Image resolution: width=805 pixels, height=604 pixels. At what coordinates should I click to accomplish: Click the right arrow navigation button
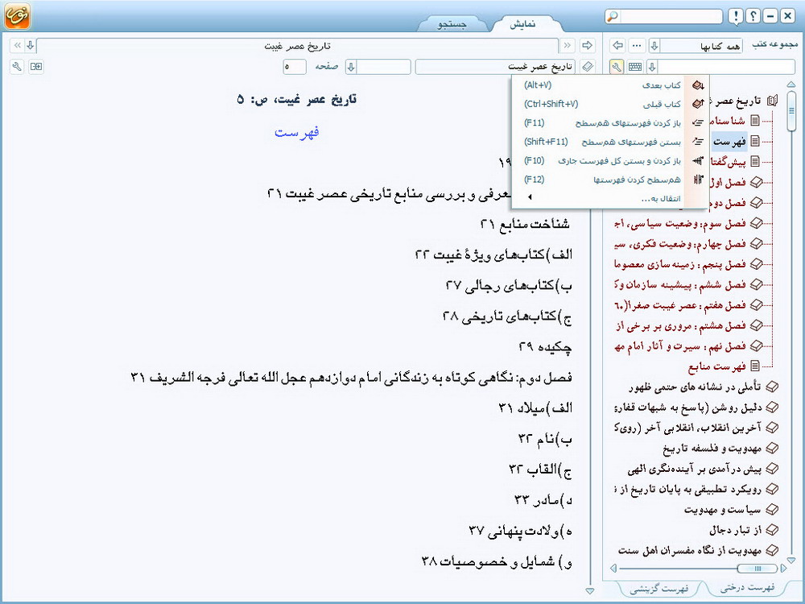tap(587, 46)
